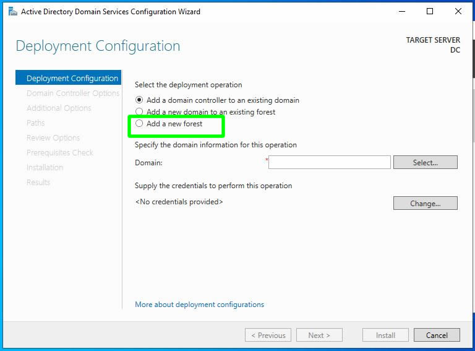This screenshot has height=351, width=475.
Task: Select Prerequisites Check in sidebar
Action: coord(60,153)
